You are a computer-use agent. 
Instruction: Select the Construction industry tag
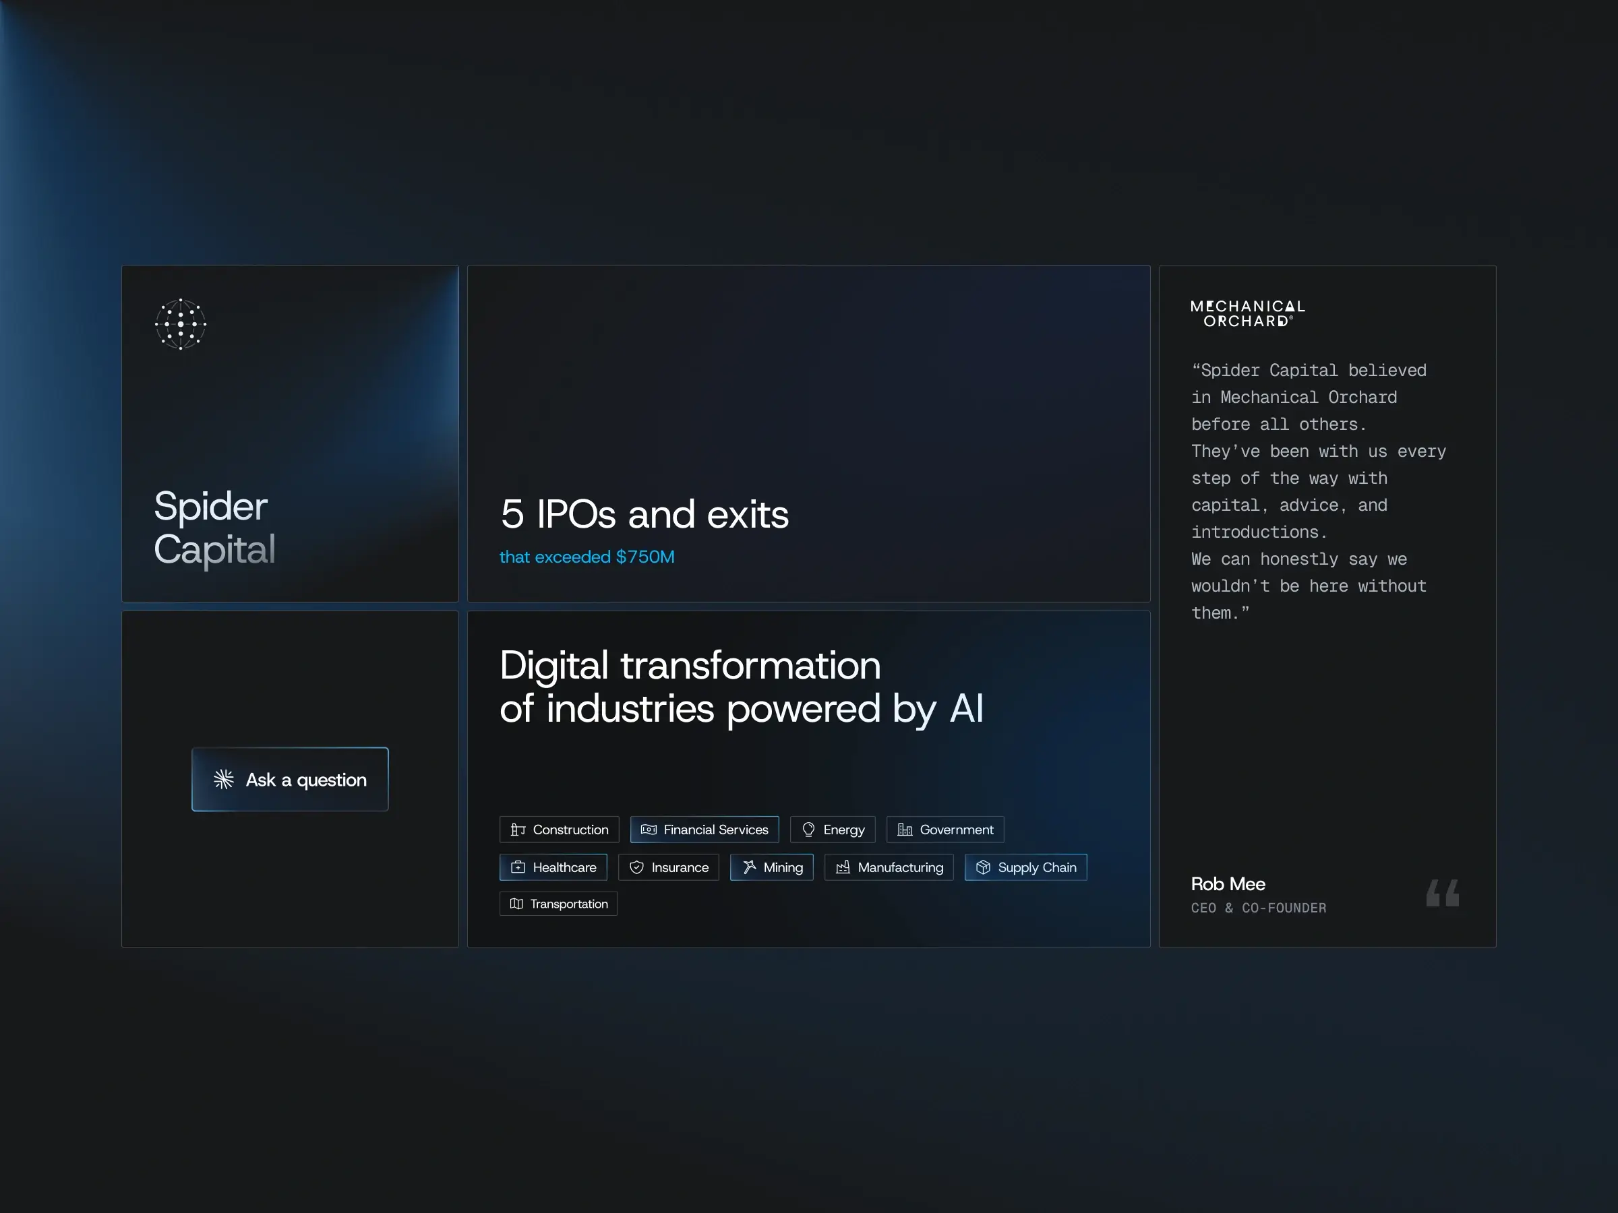(x=560, y=829)
